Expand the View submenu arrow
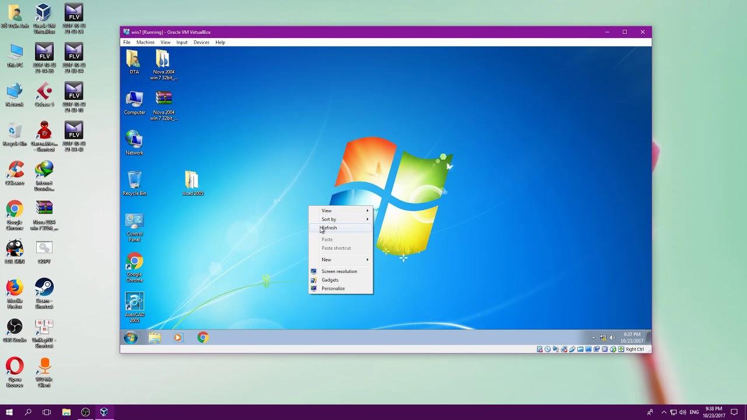Viewport: 747px width, 420px height. tap(368, 211)
